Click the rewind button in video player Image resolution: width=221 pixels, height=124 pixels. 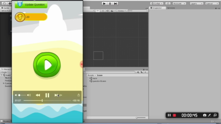[x=38, y=95]
